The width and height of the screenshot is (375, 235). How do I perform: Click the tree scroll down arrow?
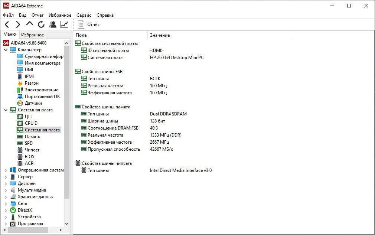(x=67, y=224)
